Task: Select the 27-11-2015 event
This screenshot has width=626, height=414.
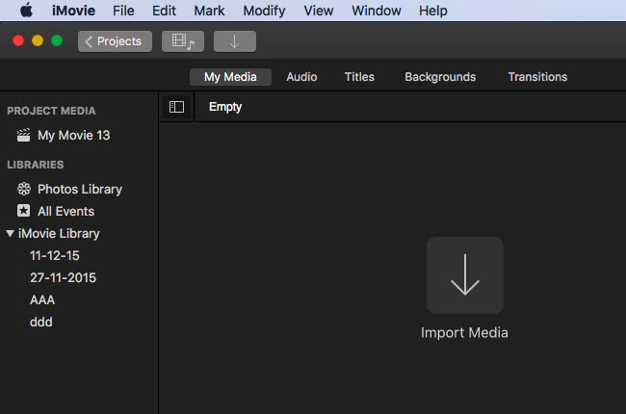Action: 63,278
